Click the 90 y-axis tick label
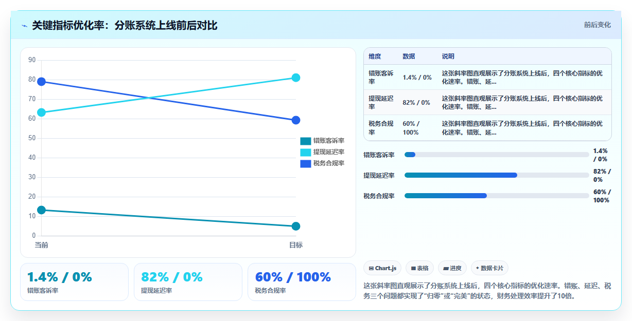The image size is (632, 321). pyautogui.click(x=32, y=60)
